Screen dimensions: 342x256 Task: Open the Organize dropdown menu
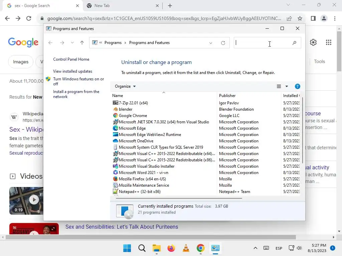click(125, 86)
